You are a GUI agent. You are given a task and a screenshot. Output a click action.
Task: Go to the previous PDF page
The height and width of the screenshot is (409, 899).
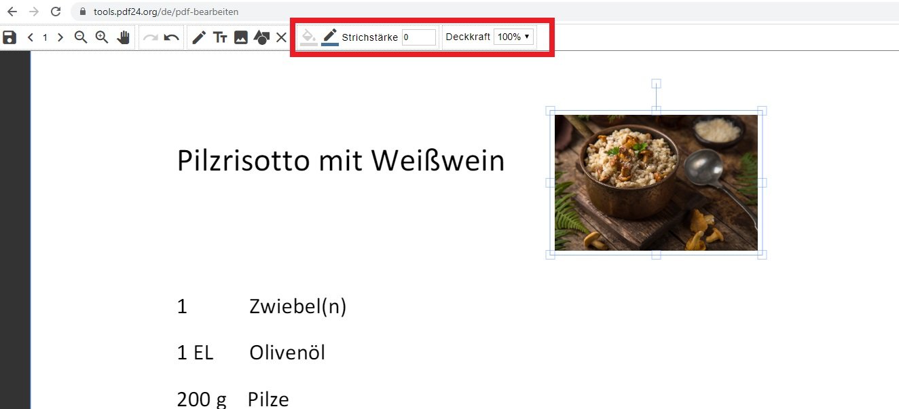click(x=31, y=37)
